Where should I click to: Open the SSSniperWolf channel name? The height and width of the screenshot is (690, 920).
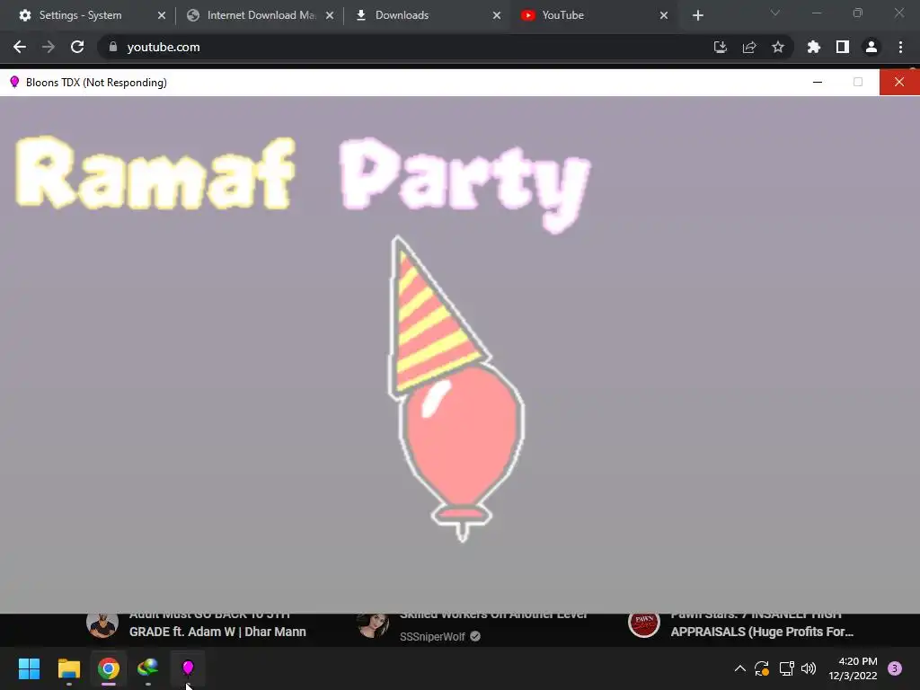tap(432, 637)
